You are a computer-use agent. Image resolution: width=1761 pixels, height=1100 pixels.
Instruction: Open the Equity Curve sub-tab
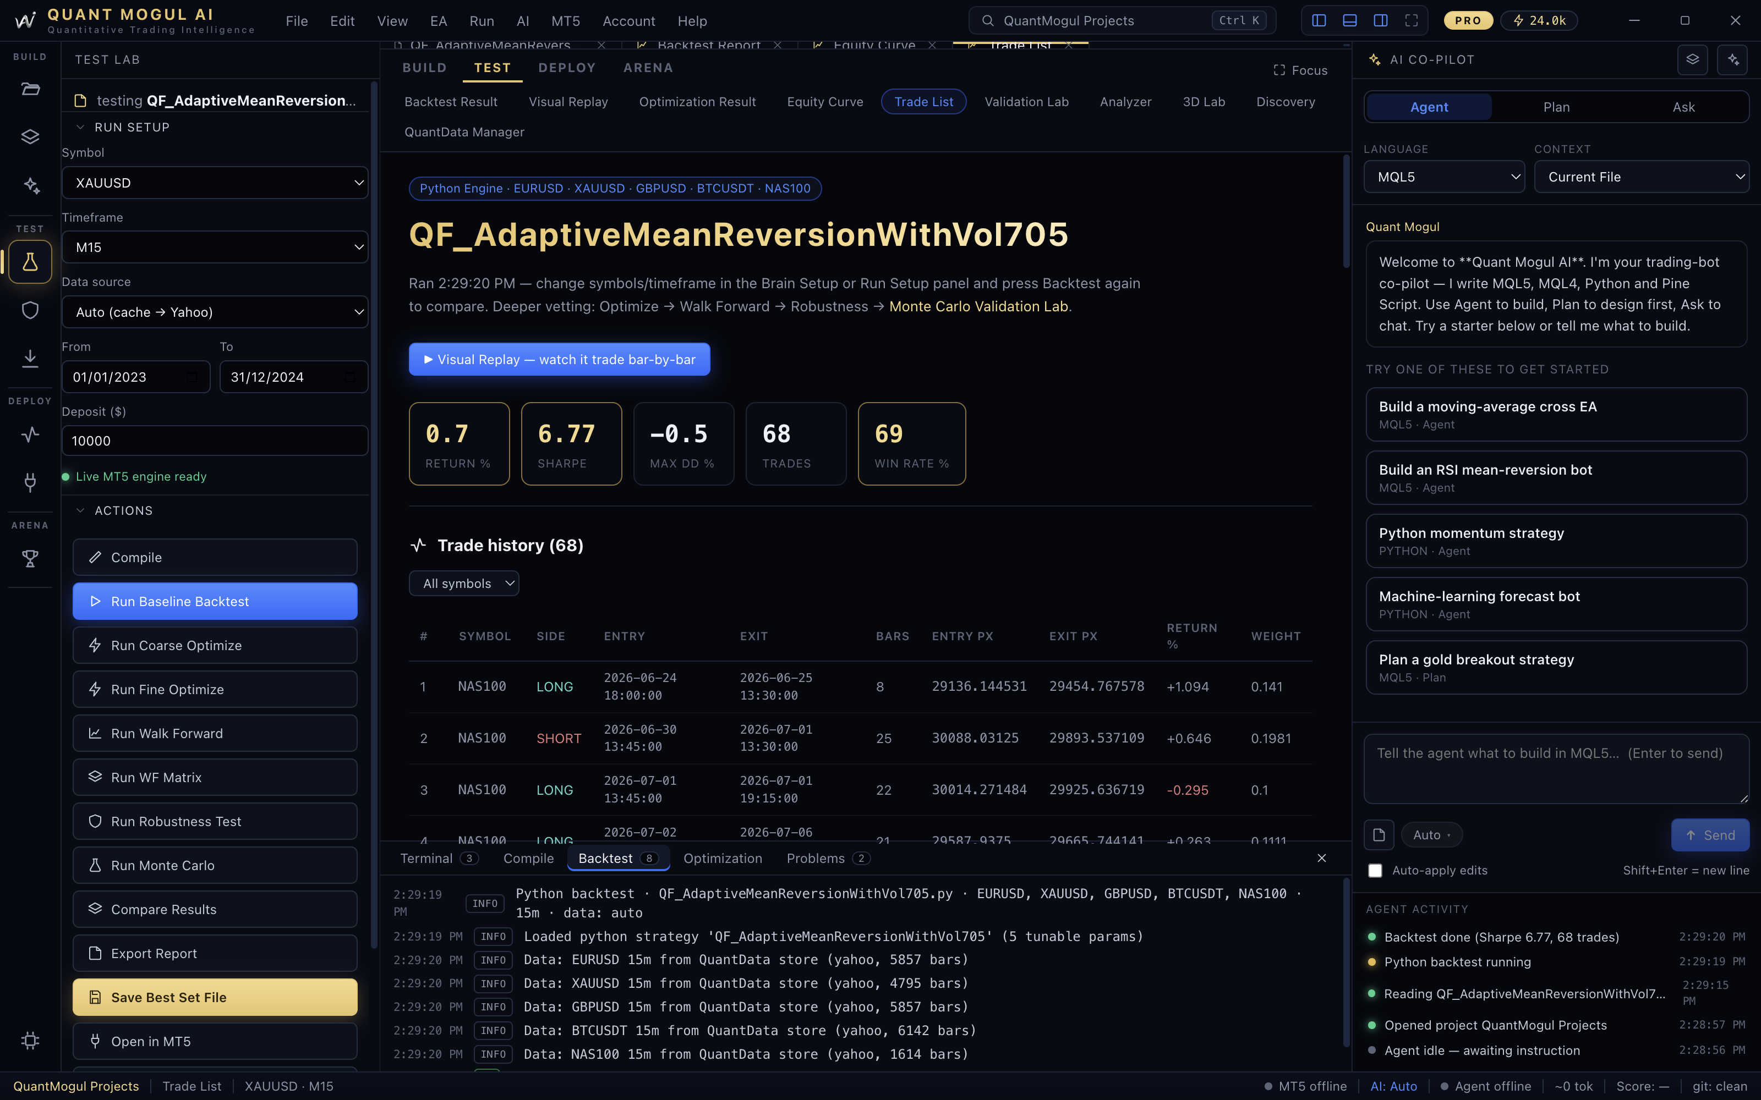824,102
